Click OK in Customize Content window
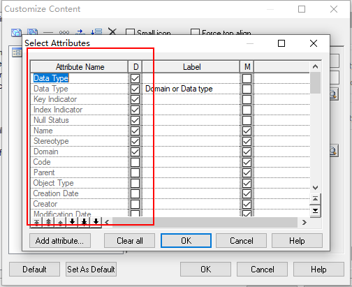The image size is (352, 287). click(x=205, y=270)
